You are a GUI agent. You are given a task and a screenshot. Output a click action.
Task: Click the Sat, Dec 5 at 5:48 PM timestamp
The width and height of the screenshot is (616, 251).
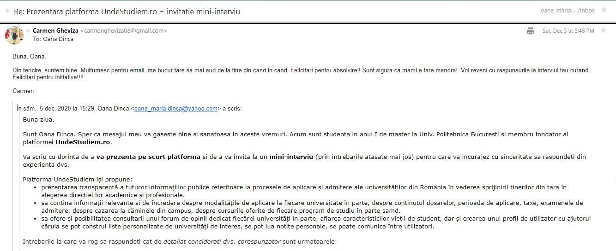click(x=567, y=31)
